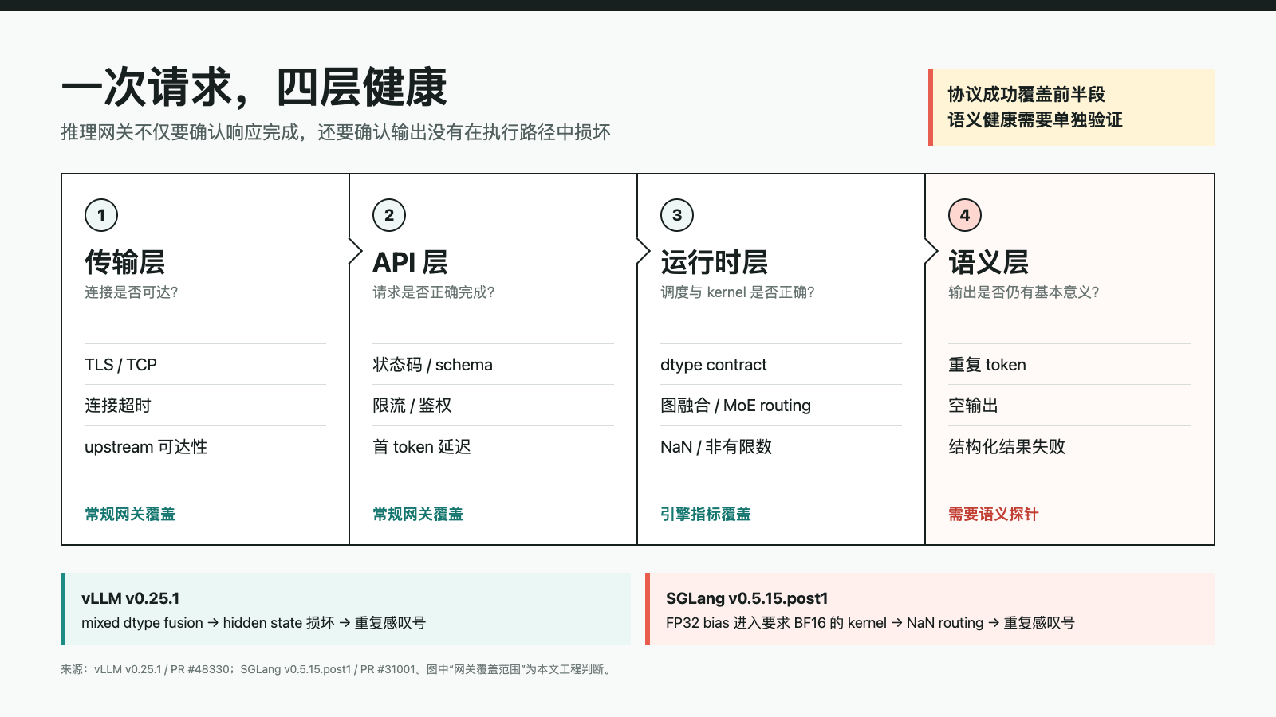
Task: Click the 引擎指标覆盖 label
Action: 706,515
